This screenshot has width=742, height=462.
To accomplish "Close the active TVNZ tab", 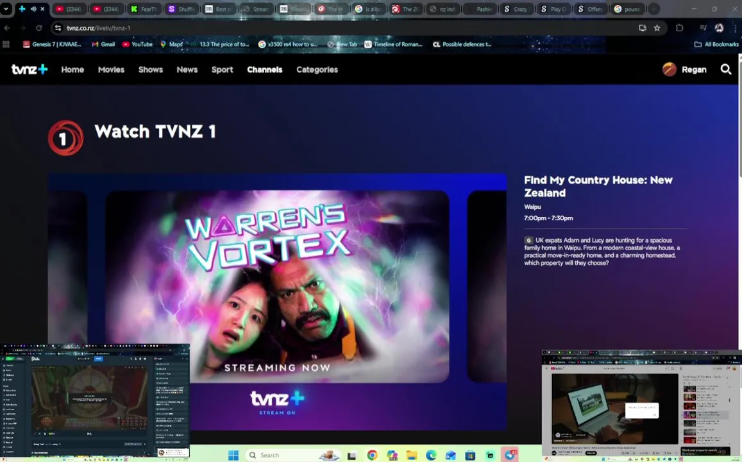I will pyautogui.click(x=42, y=9).
